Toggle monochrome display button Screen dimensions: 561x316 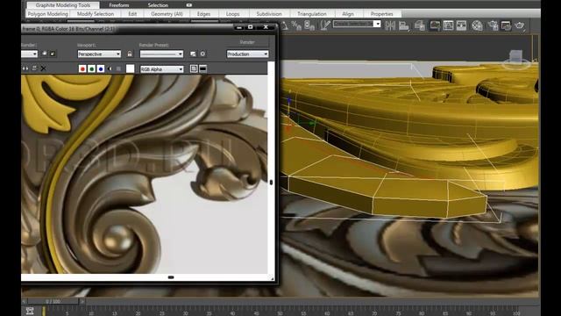[x=119, y=68]
